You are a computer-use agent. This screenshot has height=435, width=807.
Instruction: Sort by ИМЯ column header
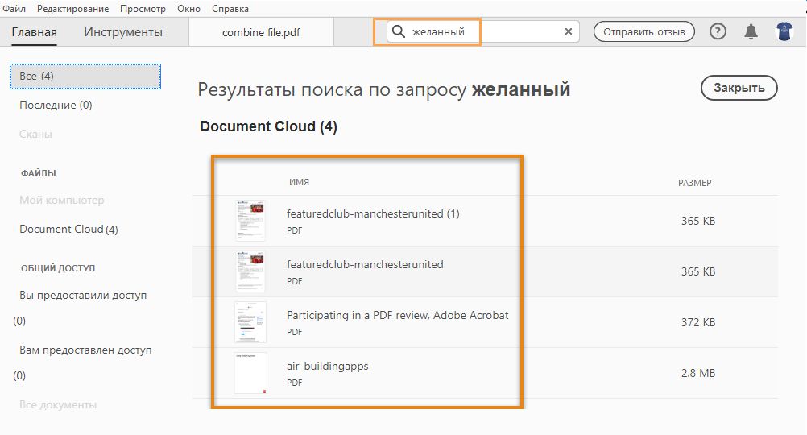click(299, 182)
